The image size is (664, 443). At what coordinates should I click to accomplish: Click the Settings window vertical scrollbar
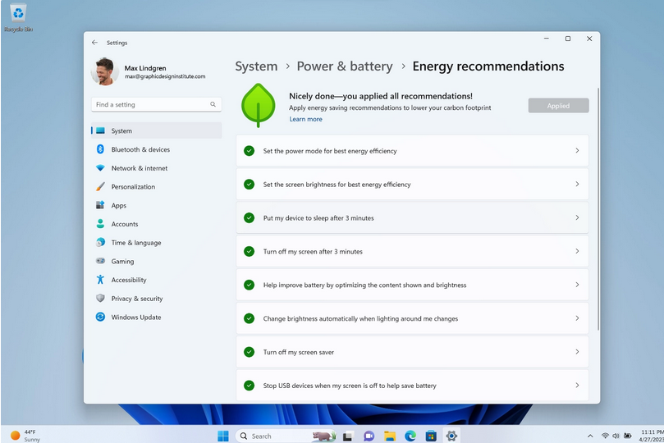coord(598,209)
